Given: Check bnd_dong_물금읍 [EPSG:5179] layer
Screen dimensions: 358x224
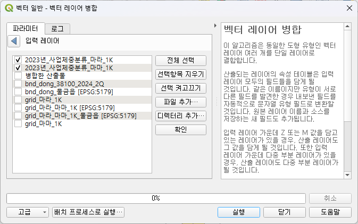Looking at the screenshot, I should pyautogui.click(x=18, y=92).
